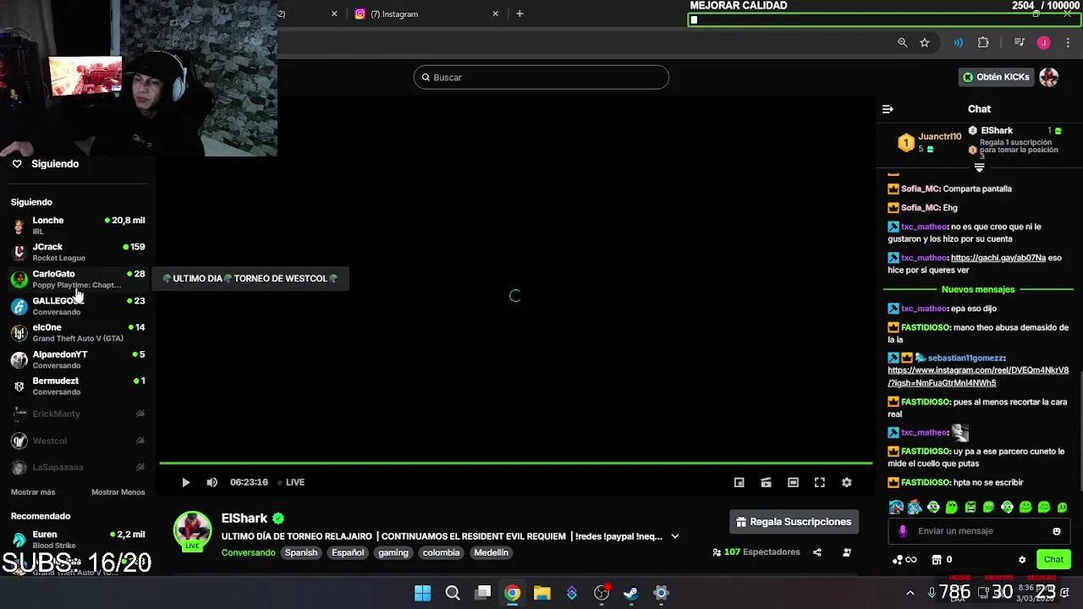Open Windows Start menu
The height and width of the screenshot is (609, 1083).
click(x=422, y=593)
